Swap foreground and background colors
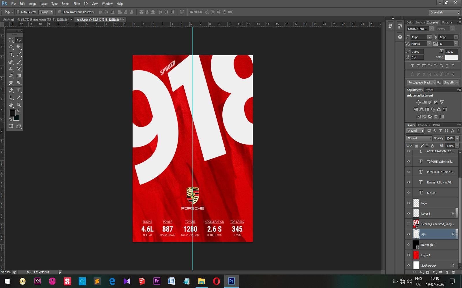The width and height of the screenshot is (462, 288). tap(18, 111)
